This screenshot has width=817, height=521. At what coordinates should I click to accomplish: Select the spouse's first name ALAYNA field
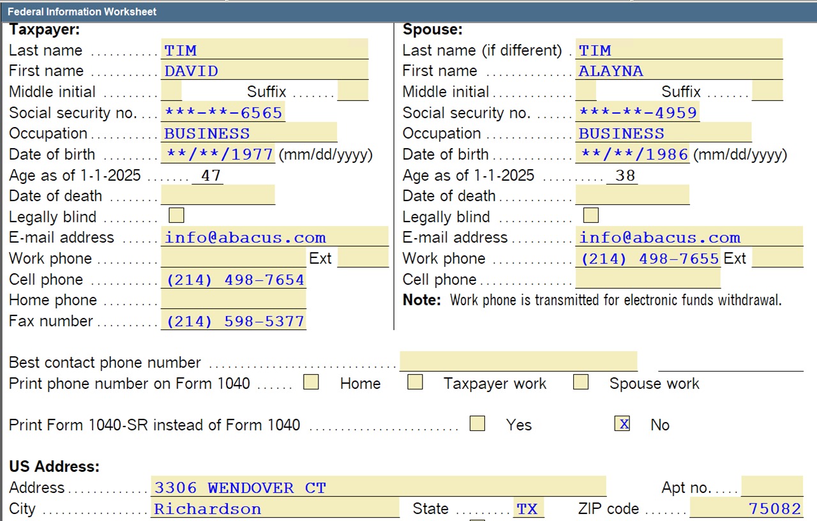tap(678, 70)
